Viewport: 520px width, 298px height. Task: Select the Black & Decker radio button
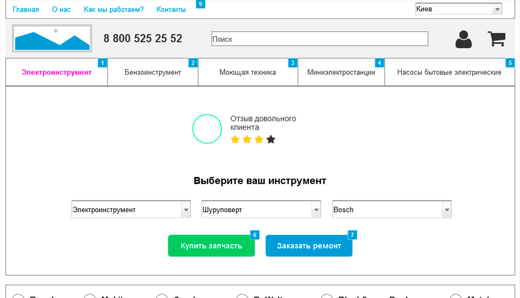coord(327,296)
